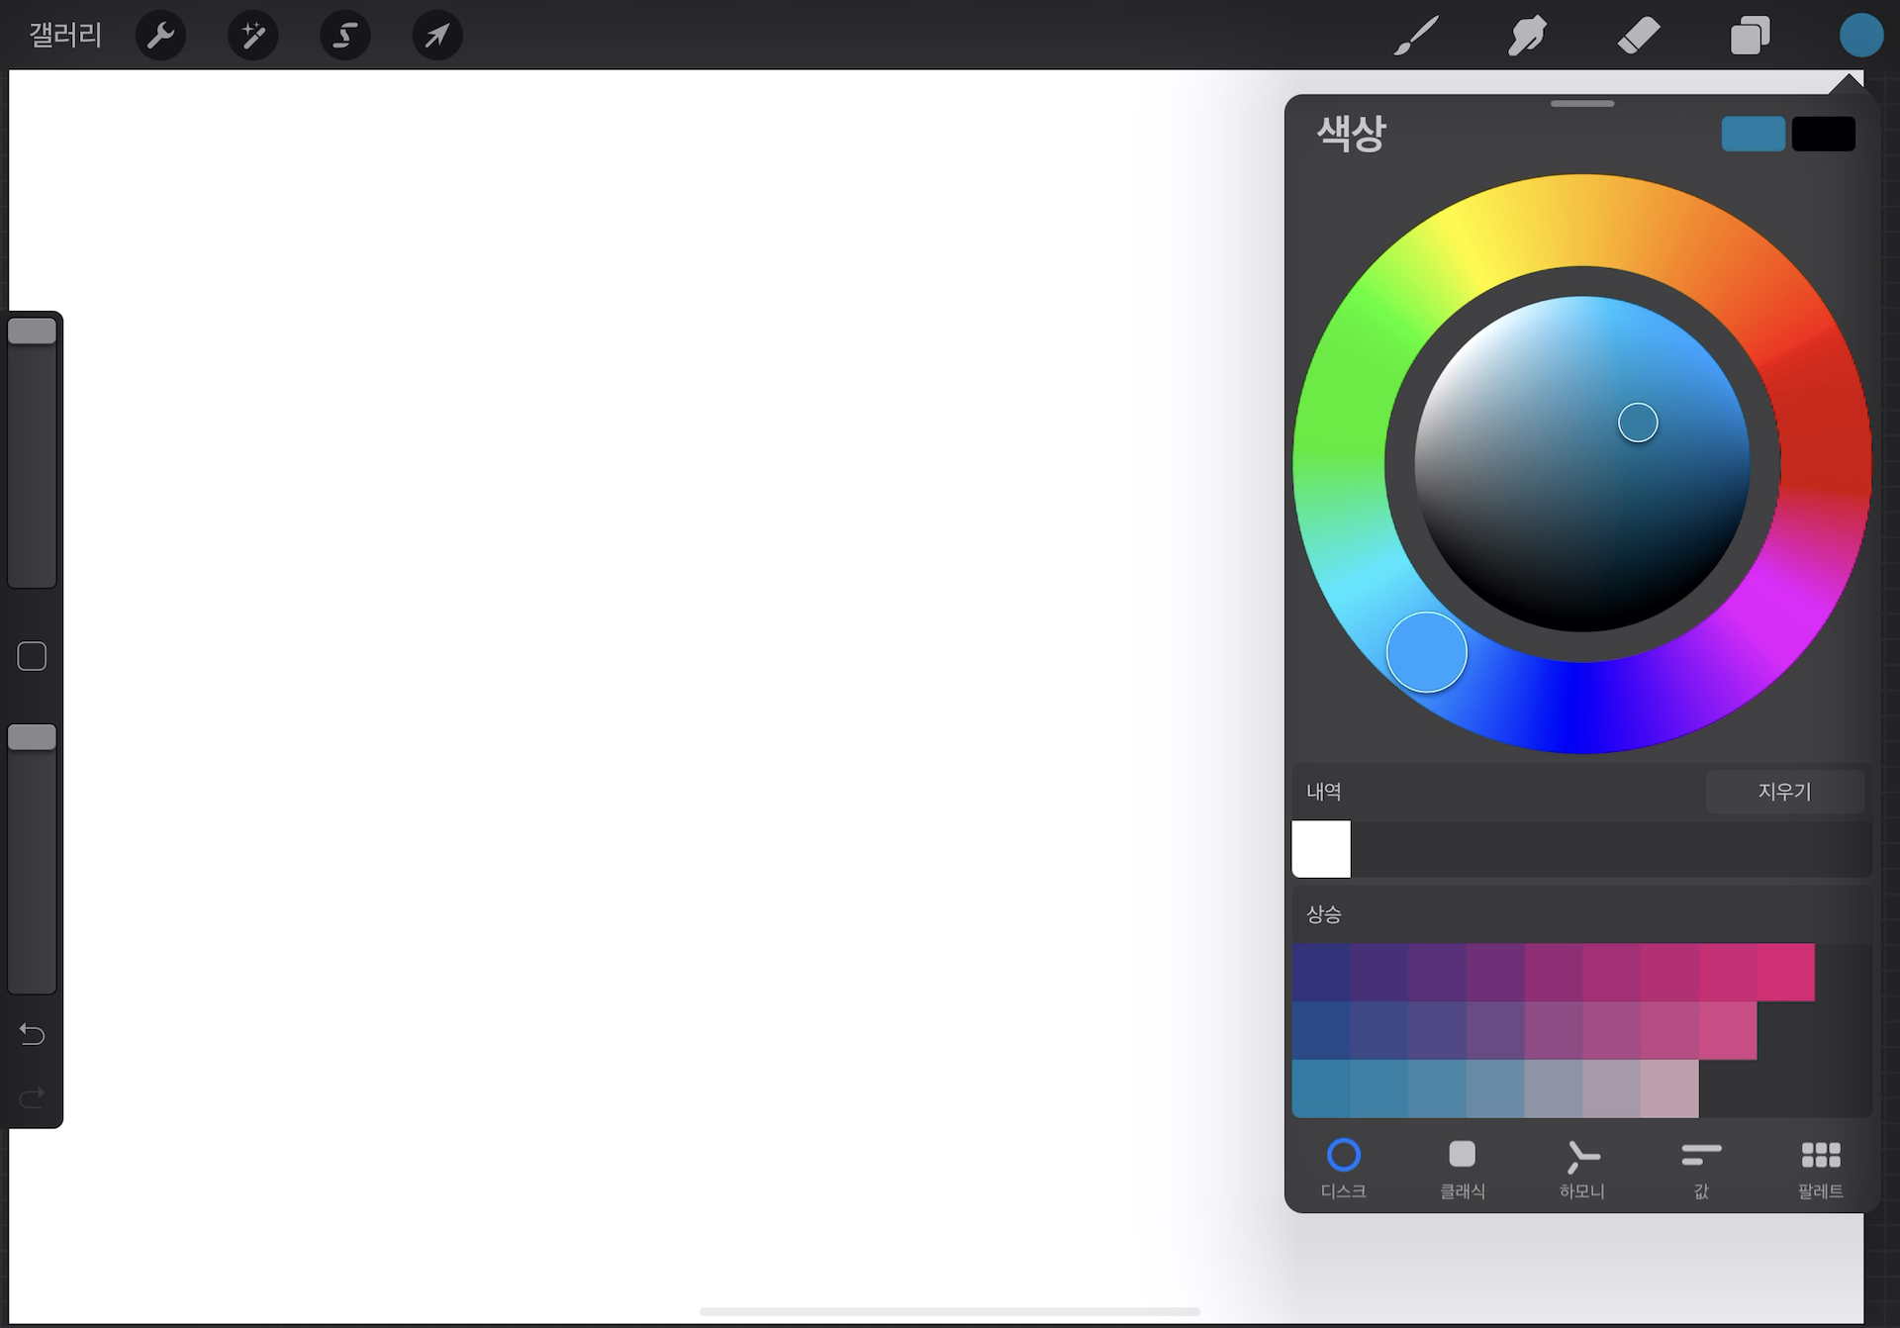Tap the active color circle in top bar
The width and height of the screenshot is (1900, 1328).
click(x=1860, y=36)
